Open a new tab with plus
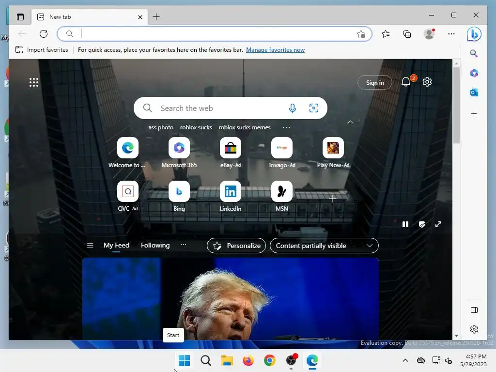Image resolution: width=496 pixels, height=372 pixels. pyautogui.click(x=156, y=17)
